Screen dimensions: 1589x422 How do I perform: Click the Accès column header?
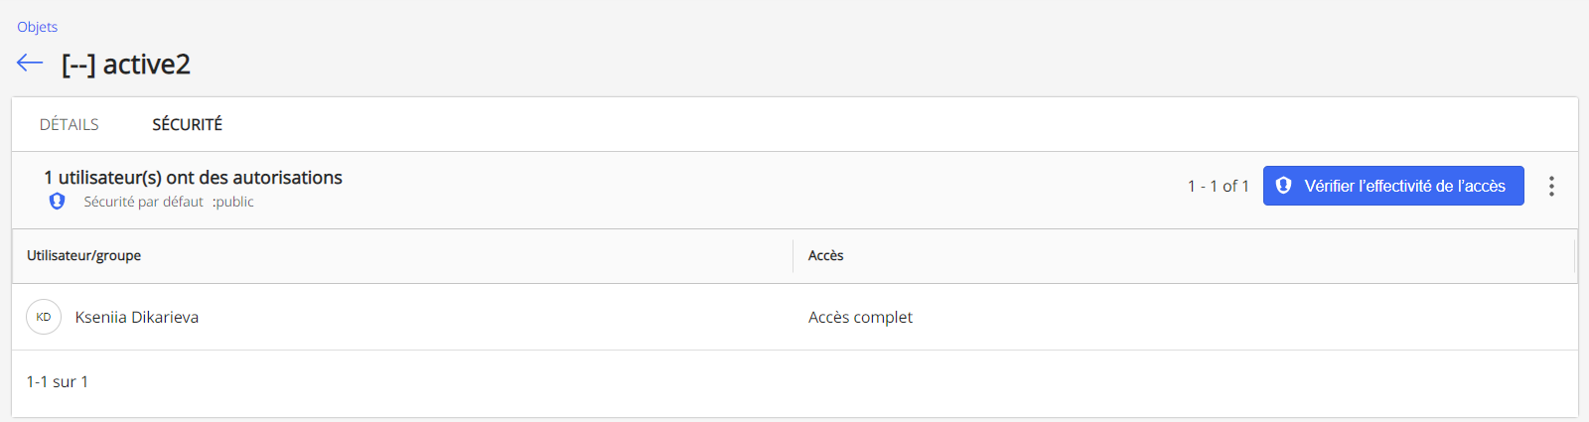coord(825,255)
